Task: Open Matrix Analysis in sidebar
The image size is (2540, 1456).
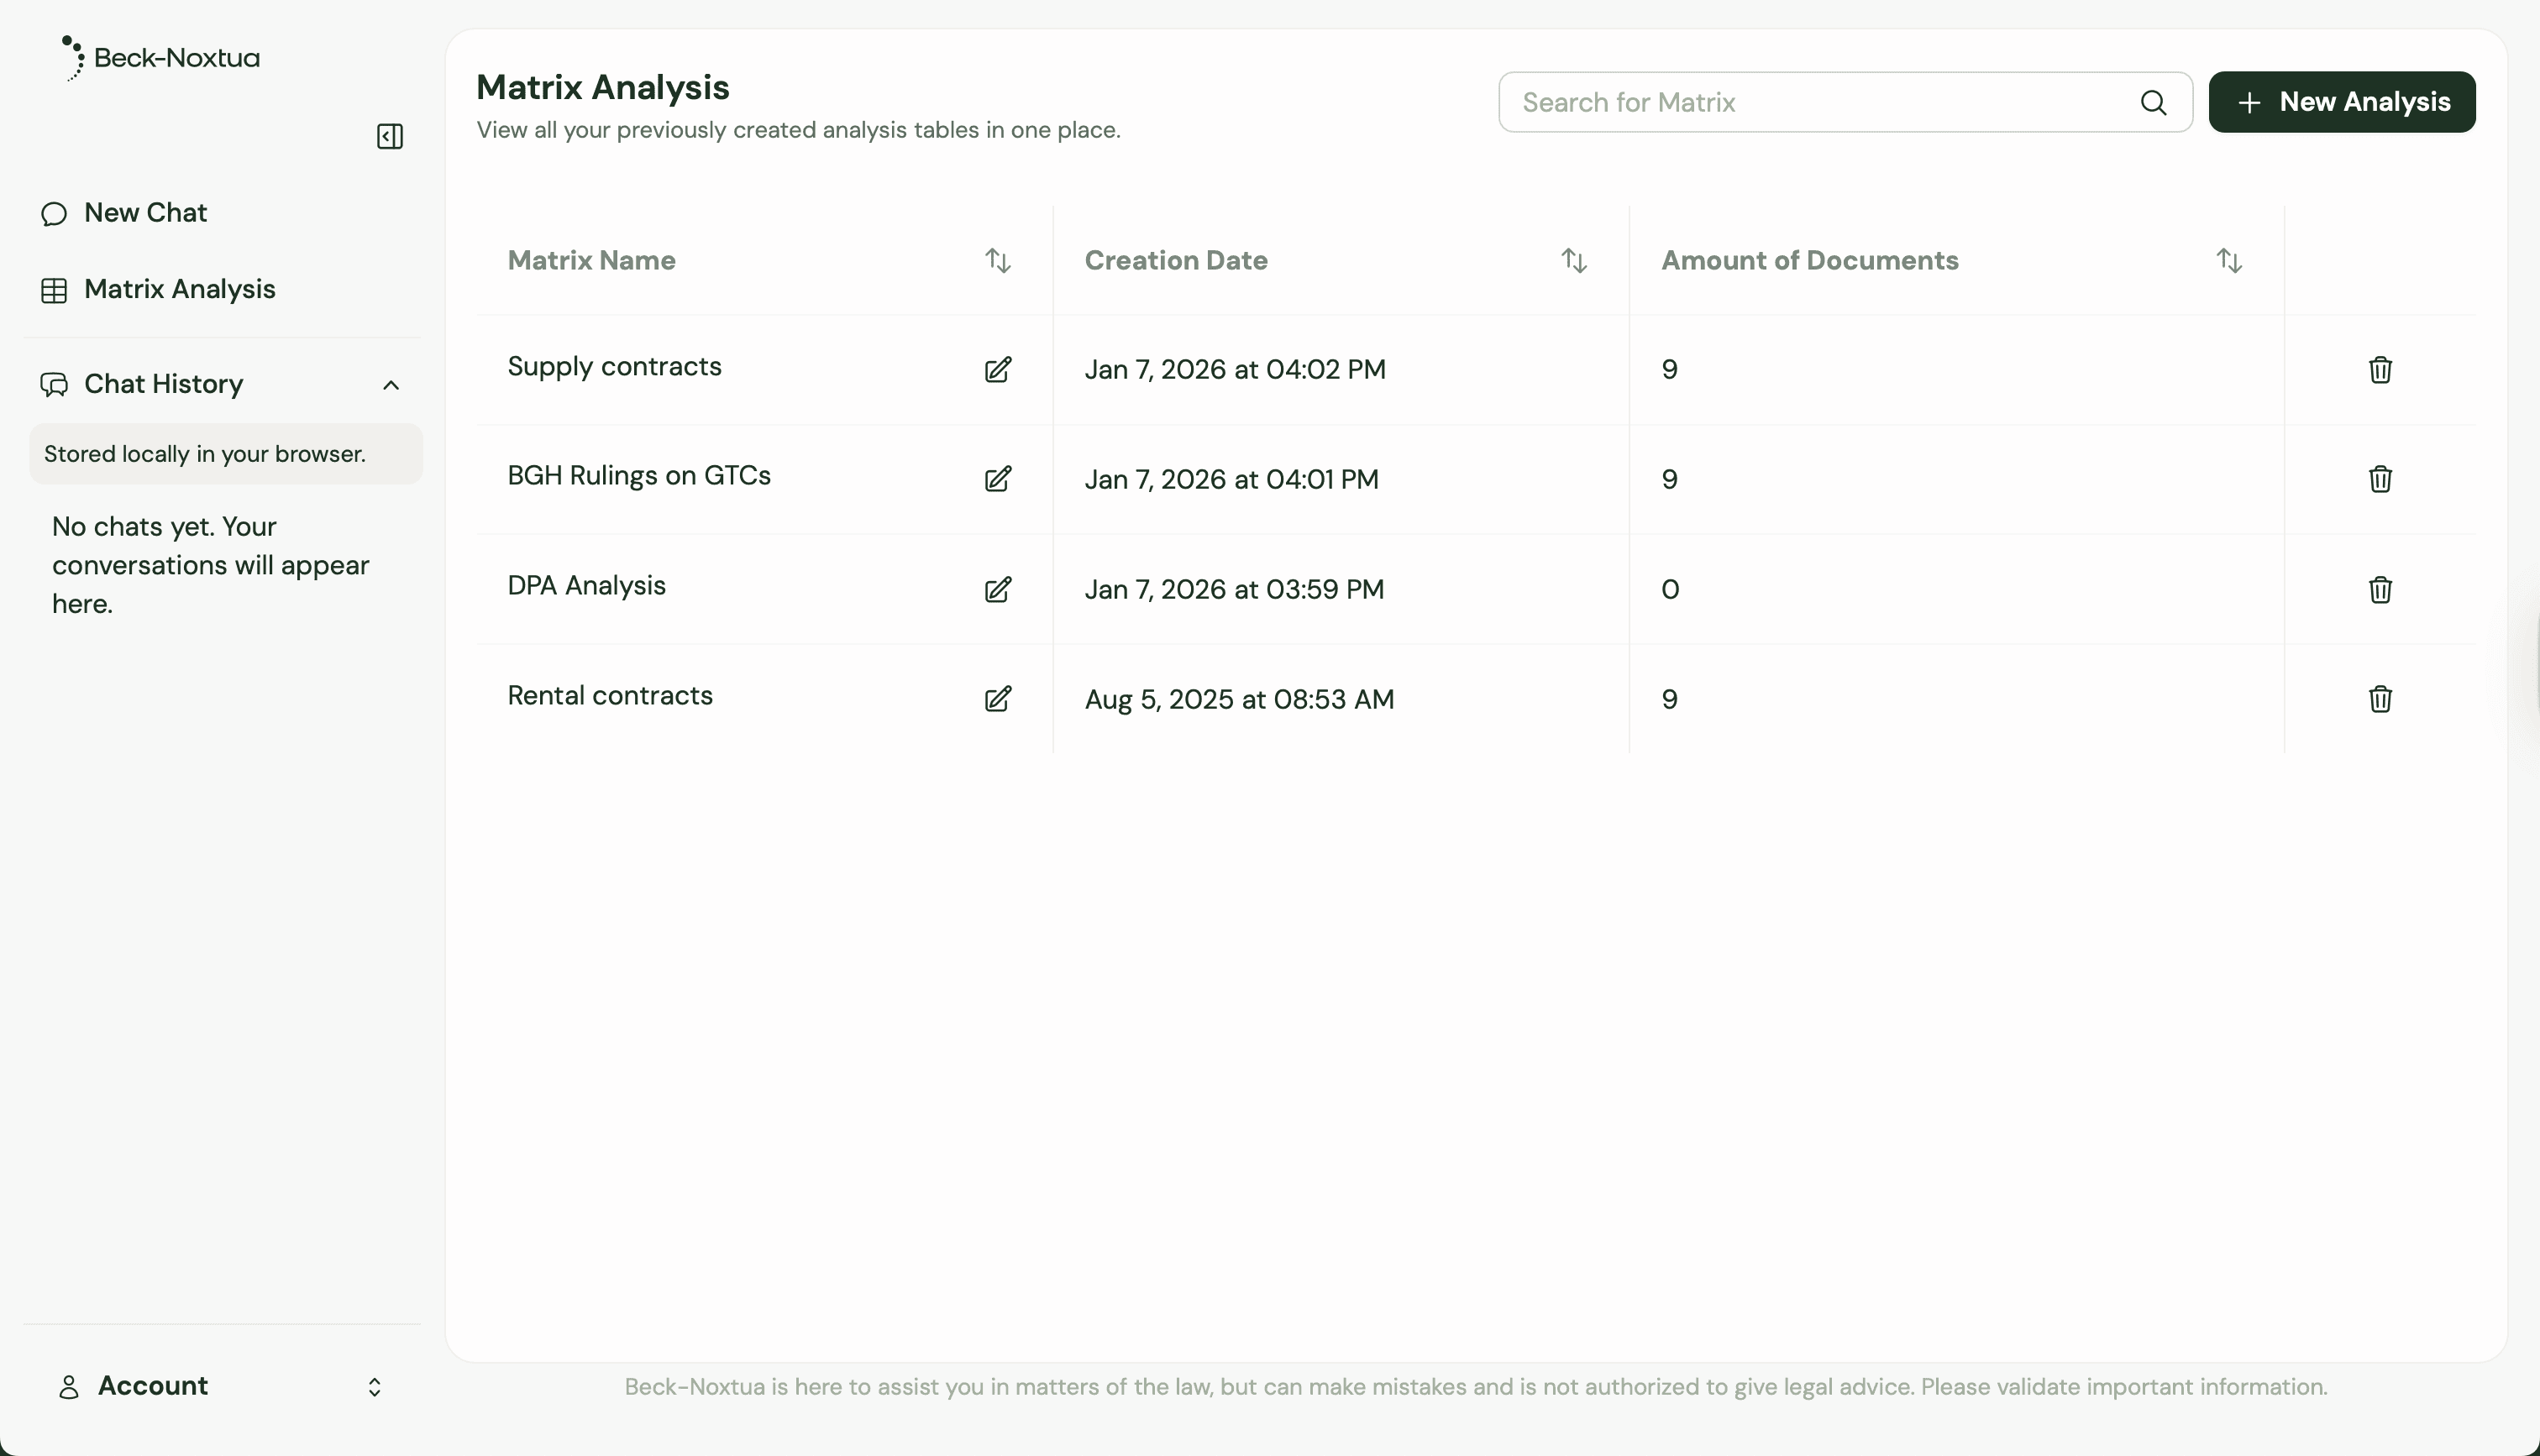Action: [179, 289]
